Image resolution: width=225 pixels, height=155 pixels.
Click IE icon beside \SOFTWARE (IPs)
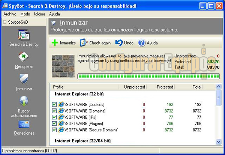coord(61,117)
